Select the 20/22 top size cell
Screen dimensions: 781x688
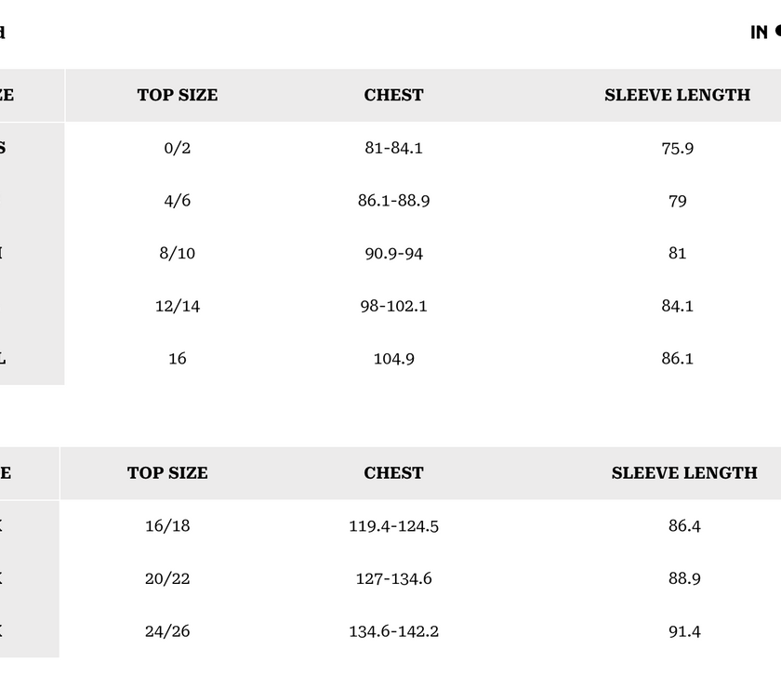coord(167,578)
